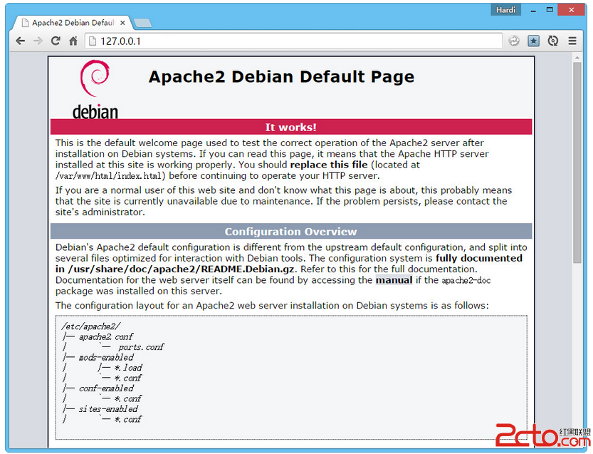
Task: Minimize the browser window
Action: click(x=533, y=10)
